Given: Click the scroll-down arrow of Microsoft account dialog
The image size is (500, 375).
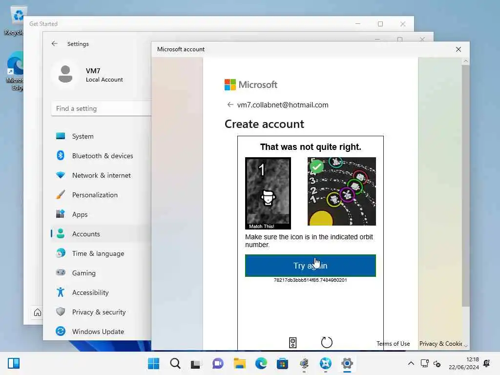Looking at the screenshot, I should click(466, 346).
